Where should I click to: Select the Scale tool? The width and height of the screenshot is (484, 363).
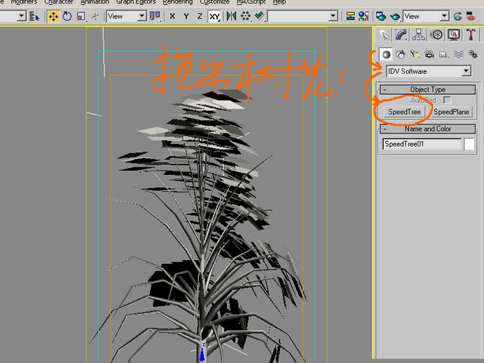(81, 16)
